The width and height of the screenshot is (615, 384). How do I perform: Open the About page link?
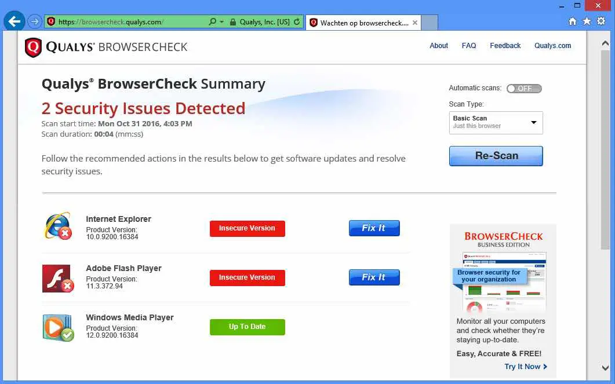[x=439, y=45]
